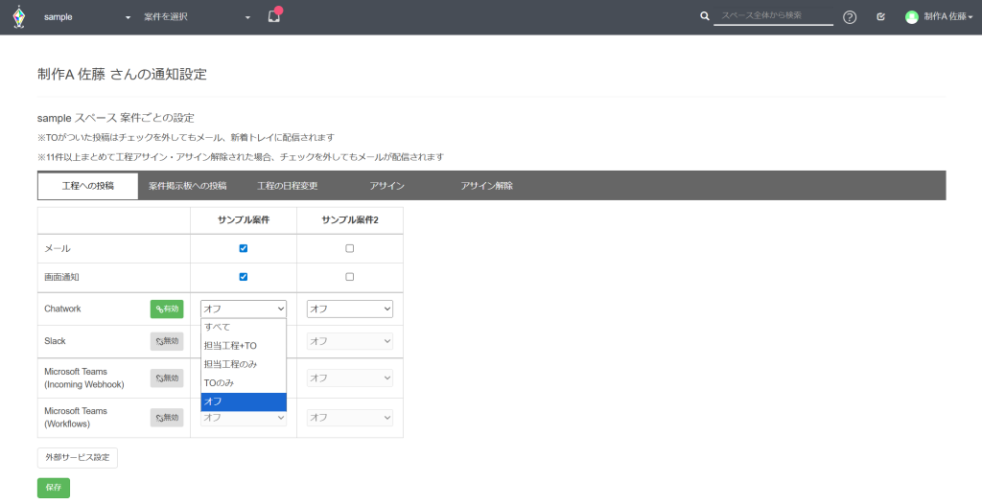Toggle the Slack 無効 integration button
Screen dimensions: 982x504
click(x=166, y=341)
